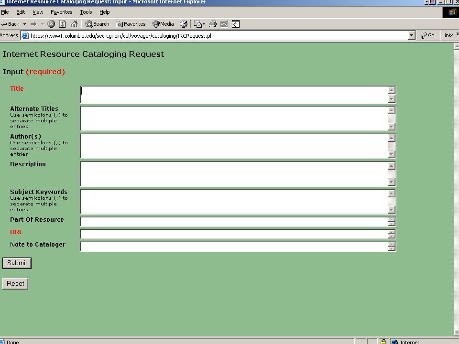Click the Submit button
Screen dimensions: 459x344
pyautogui.click(x=17, y=263)
